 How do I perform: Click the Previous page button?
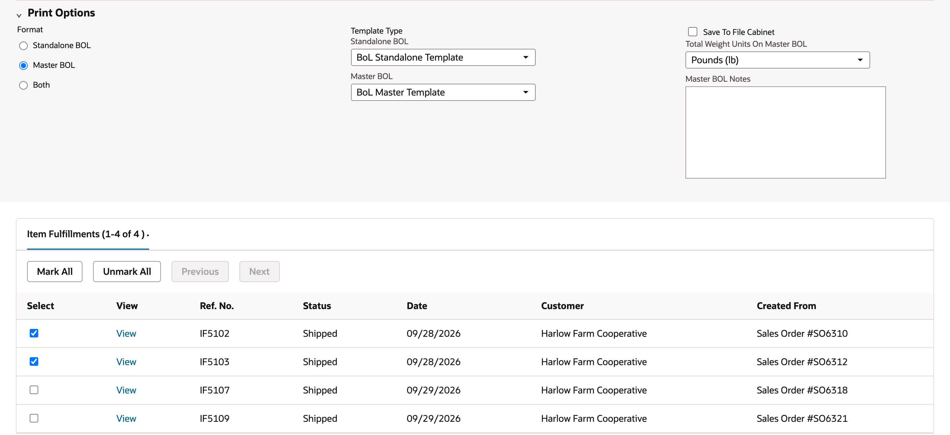tap(200, 272)
